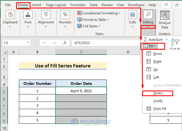The height and width of the screenshot is (131, 182).
Task: Click the Font group icon
Action: tap(28, 14)
